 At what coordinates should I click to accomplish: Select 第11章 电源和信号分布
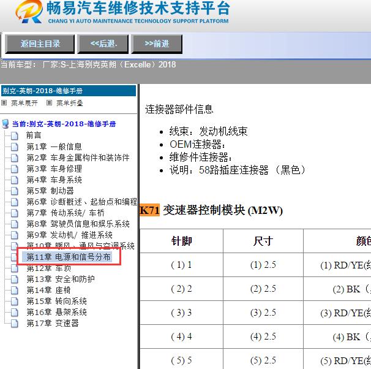(69, 257)
